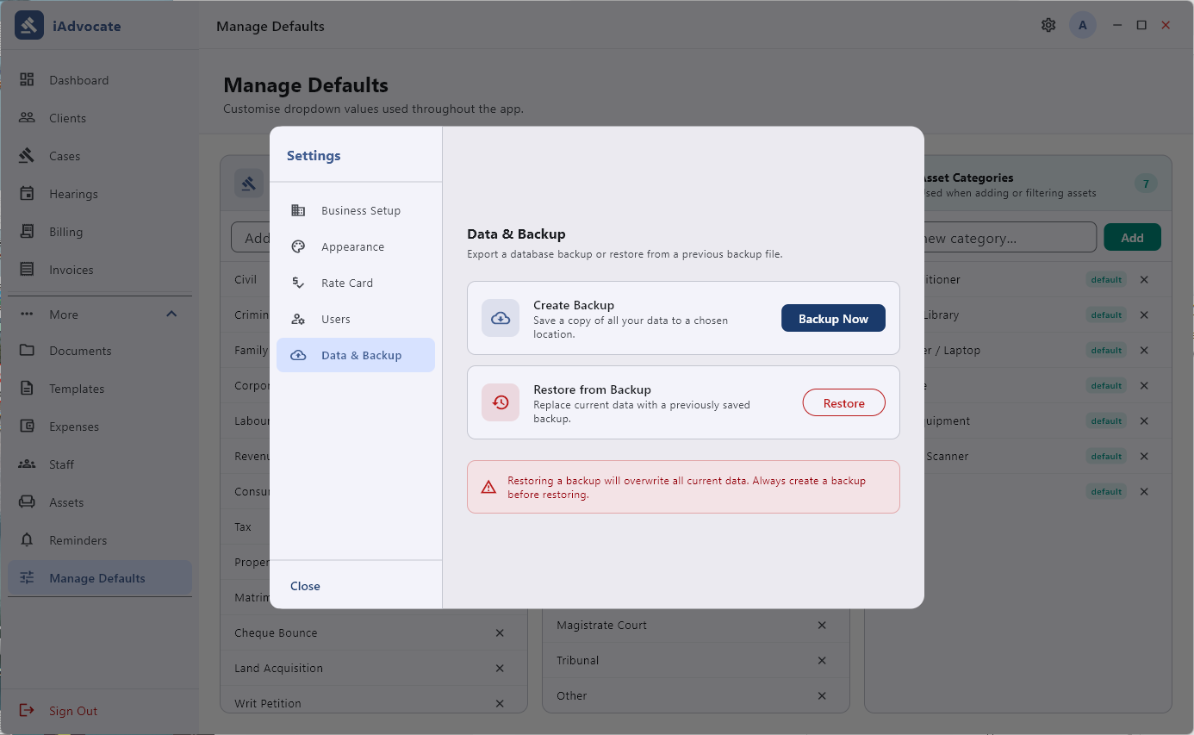
Task: Click the Create Backup cloud icon
Action: (x=501, y=318)
